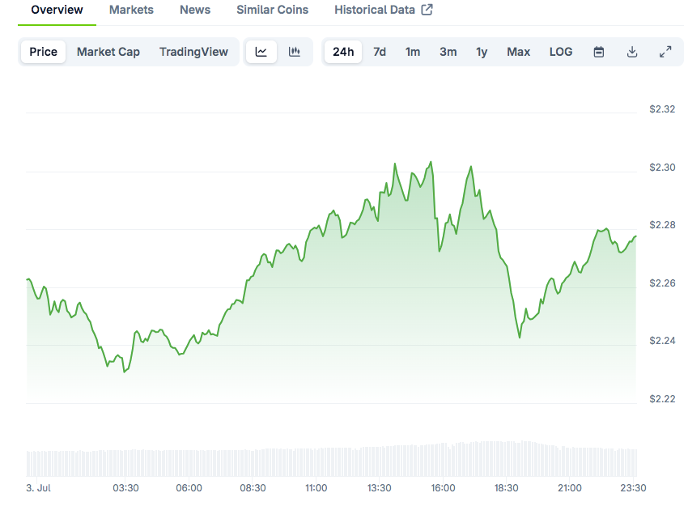Select the Max time range

pos(519,52)
